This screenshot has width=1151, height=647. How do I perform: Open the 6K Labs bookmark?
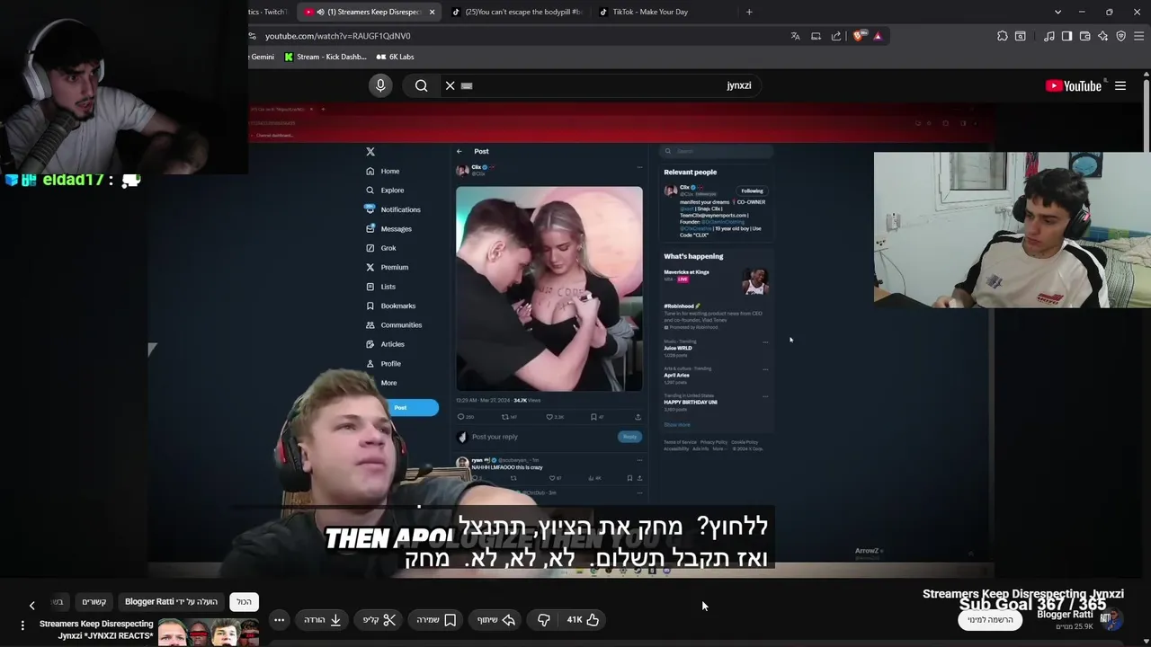pyautogui.click(x=395, y=57)
